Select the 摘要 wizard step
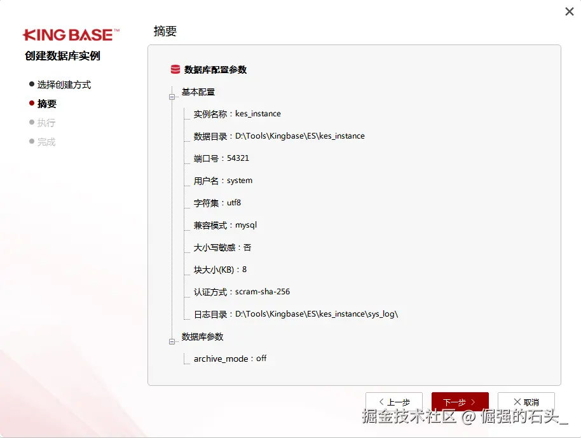This screenshot has height=438, width=581. coord(46,104)
